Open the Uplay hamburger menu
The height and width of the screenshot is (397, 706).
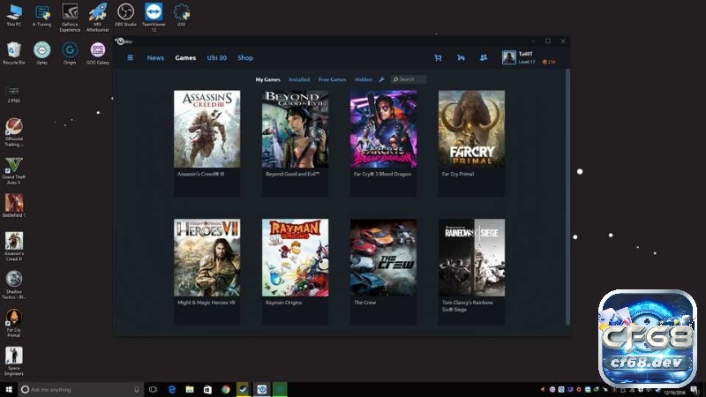pos(130,57)
